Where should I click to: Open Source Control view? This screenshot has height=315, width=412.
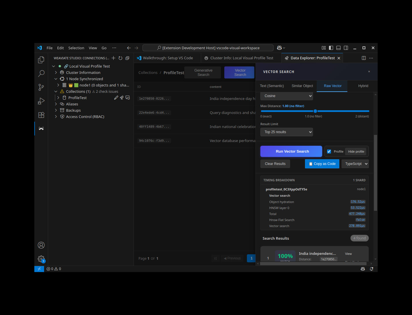tap(41, 87)
